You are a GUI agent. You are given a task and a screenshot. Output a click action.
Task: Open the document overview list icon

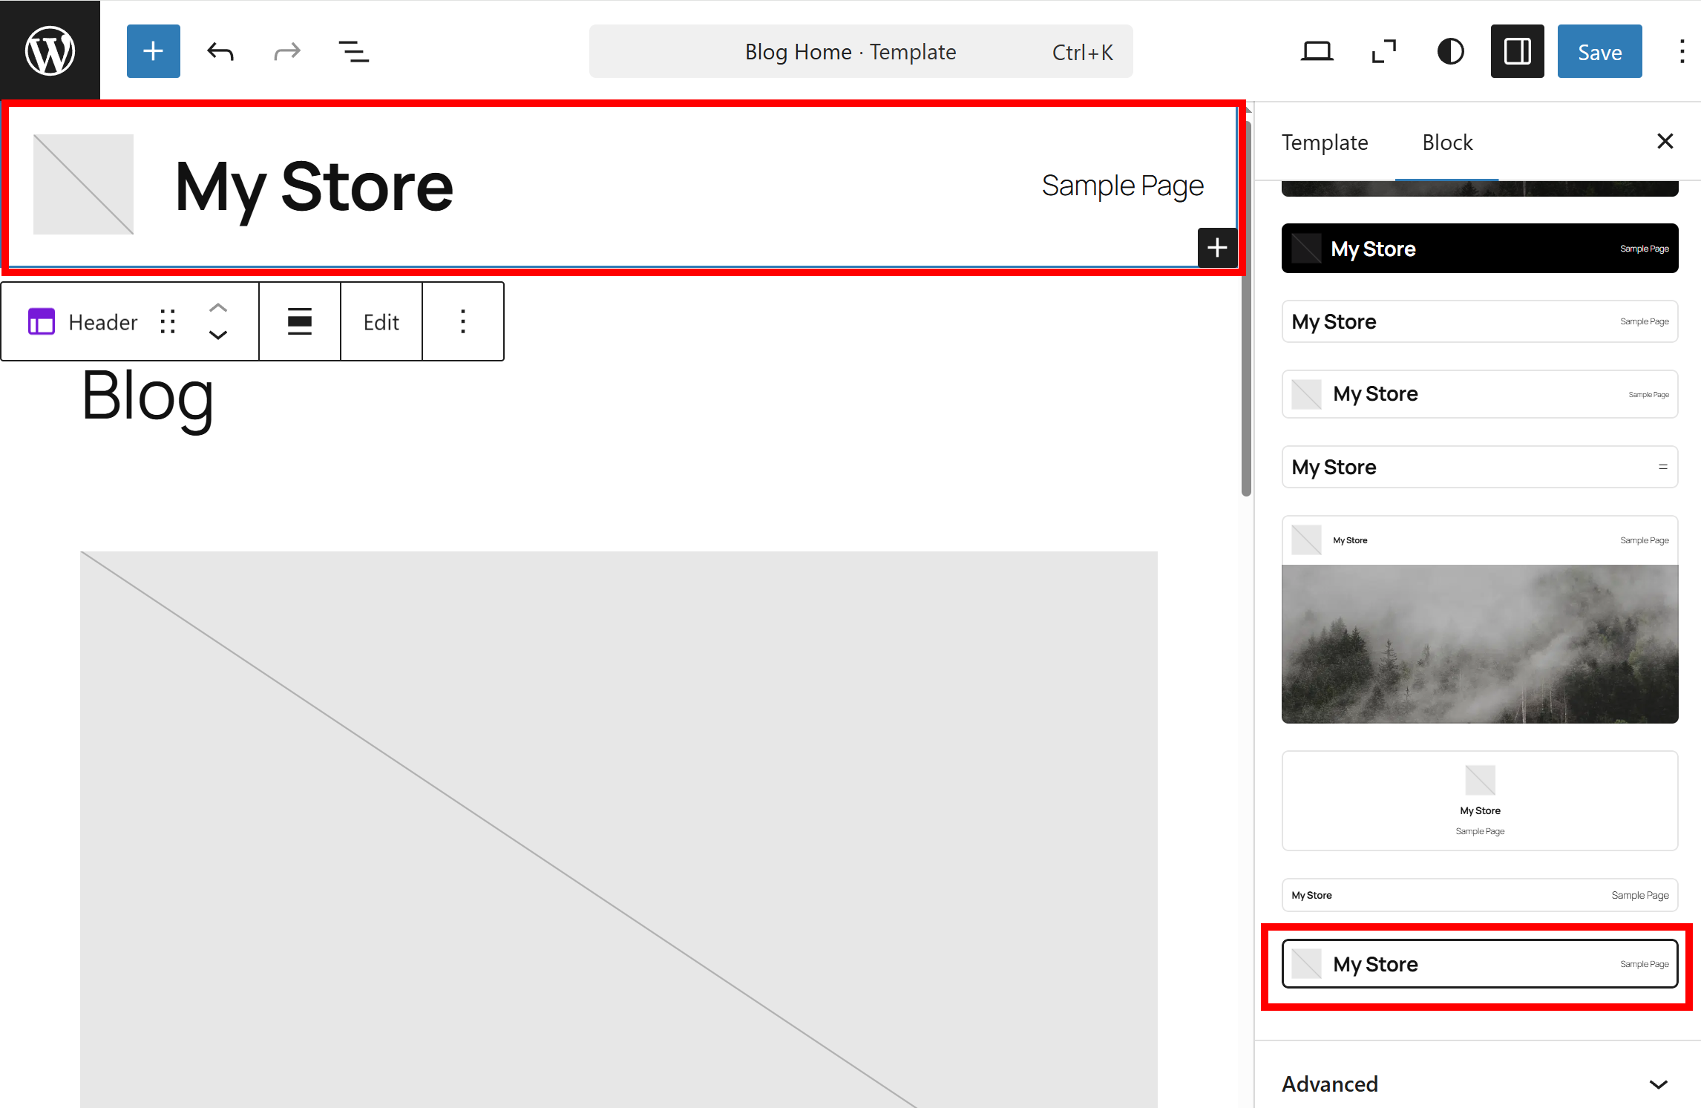coord(353,52)
